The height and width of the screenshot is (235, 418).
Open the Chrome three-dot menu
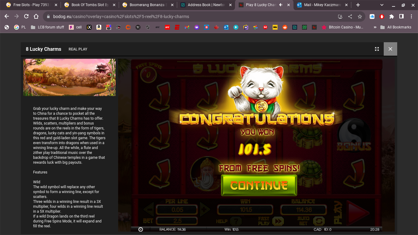(411, 17)
